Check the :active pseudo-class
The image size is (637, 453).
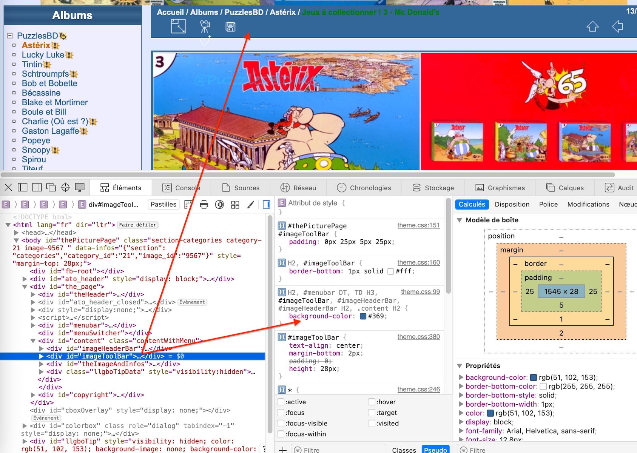coord(281,402)
